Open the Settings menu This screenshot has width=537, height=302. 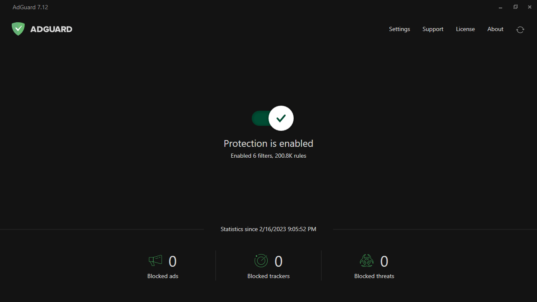399,29
